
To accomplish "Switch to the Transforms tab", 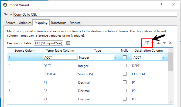I will coord(59,23).
